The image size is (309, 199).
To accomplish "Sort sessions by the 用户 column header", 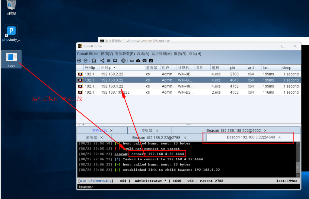I will pos(169,68).
